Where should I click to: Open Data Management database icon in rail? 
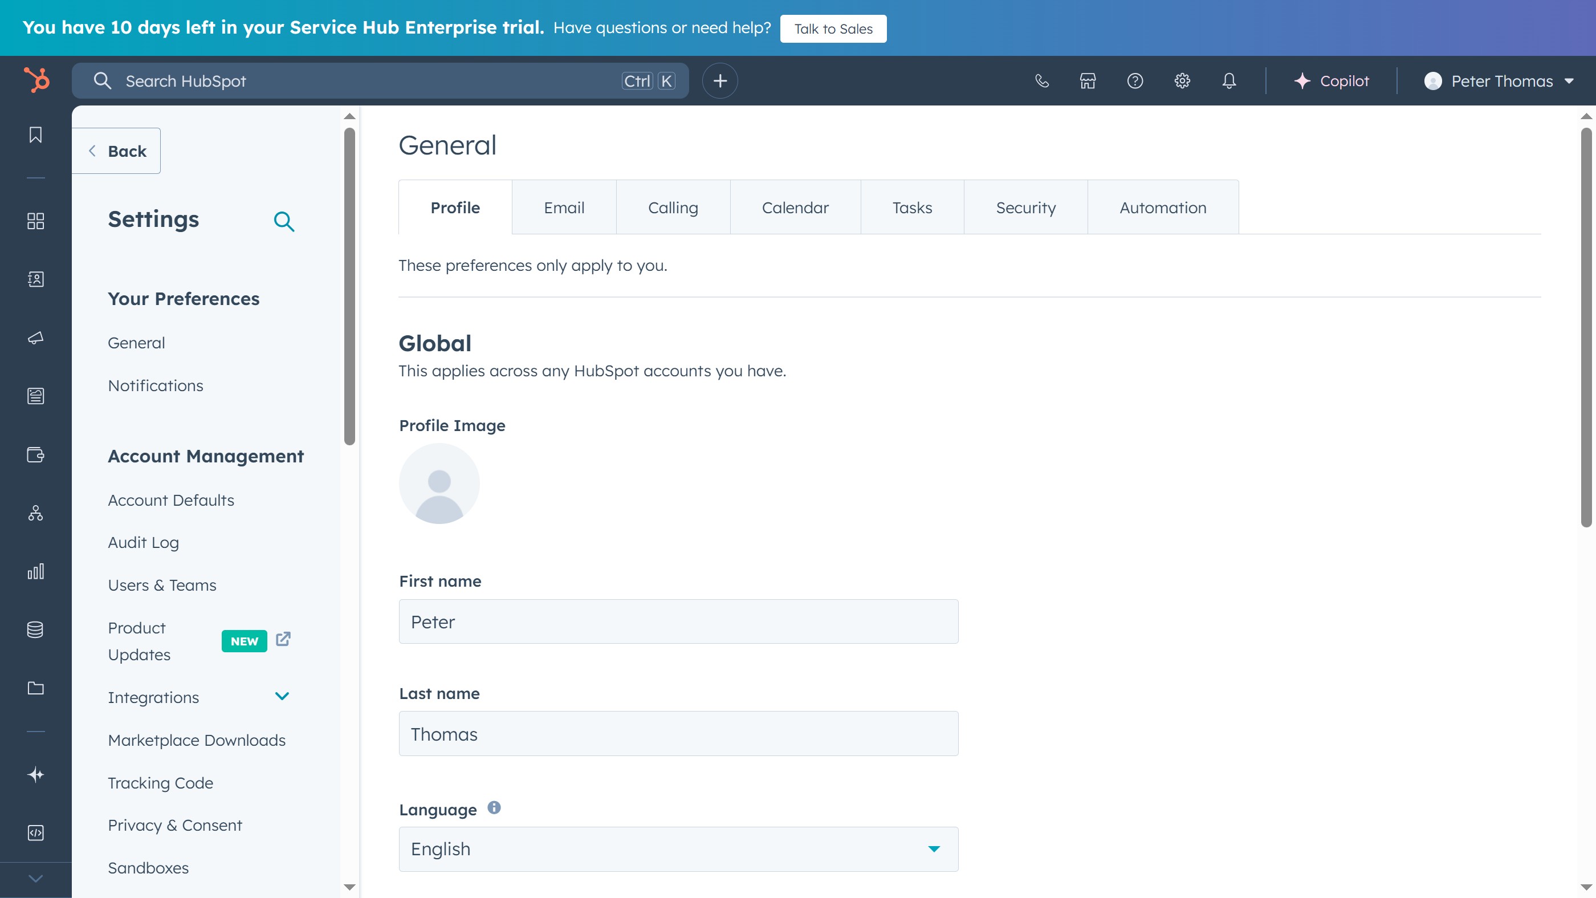click(x=35, y=629)
